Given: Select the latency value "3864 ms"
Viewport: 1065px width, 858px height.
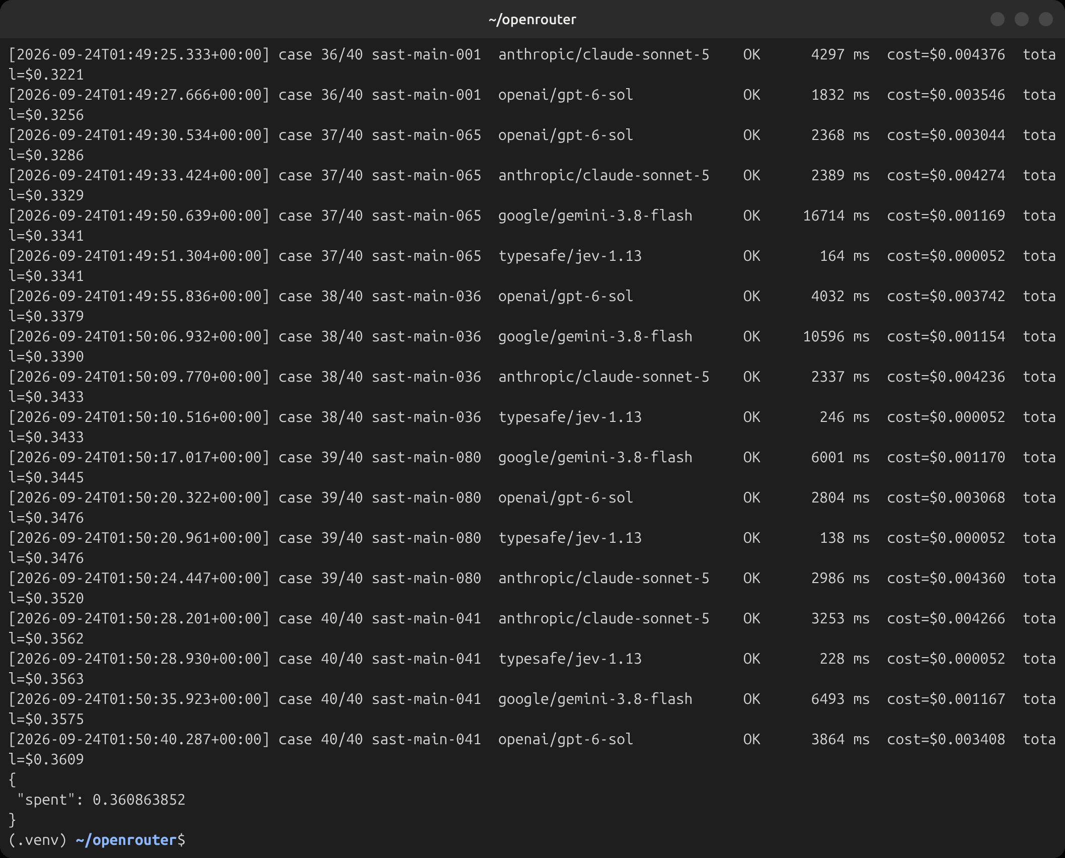Looking at the screenshot, I should coord(840,739).
